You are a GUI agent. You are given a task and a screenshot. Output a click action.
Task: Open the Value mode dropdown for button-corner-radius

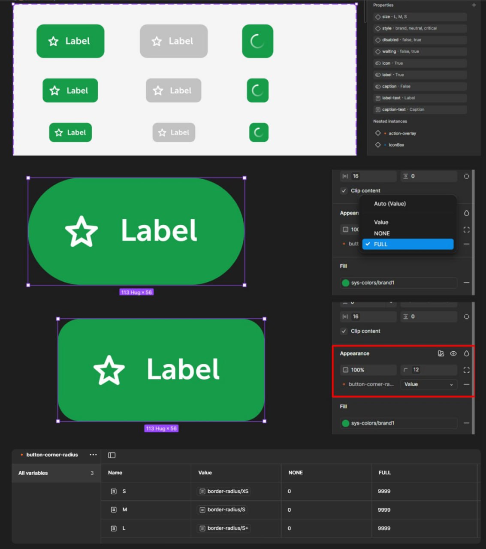point(428,384)
